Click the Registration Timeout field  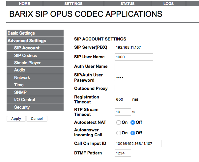click(123, 99)
